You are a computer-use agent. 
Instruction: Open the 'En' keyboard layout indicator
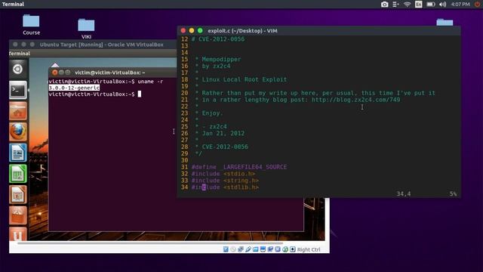[x=419, y=5]
